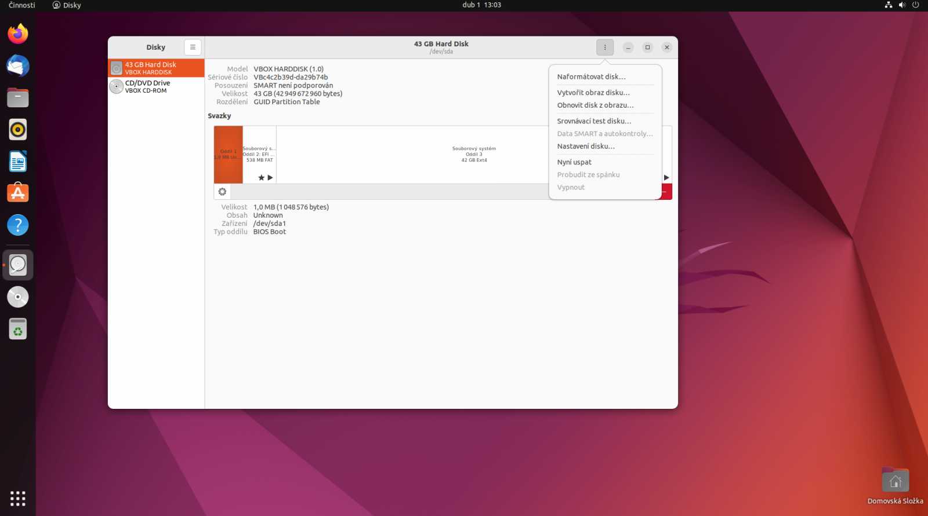Image resolution: width=928 pixels, height=516 pixels.
Task: Open the Trash in the dock
Action: point(18,329)
